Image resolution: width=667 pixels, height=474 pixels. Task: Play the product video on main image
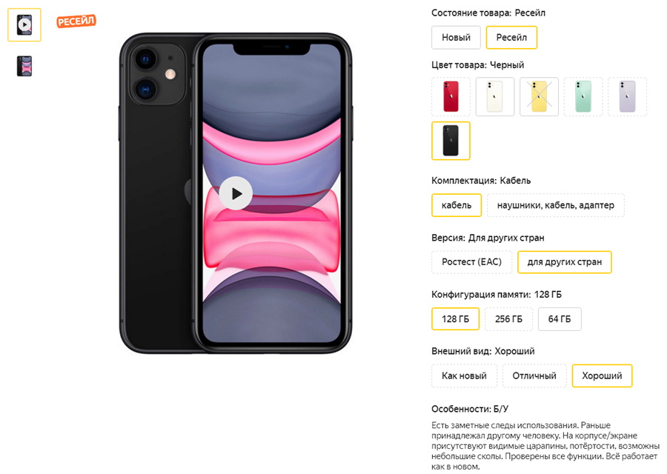coord(236,193)
